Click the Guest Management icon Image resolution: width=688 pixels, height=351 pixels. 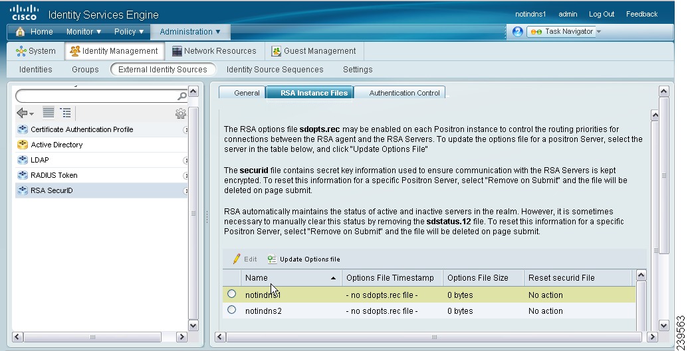(276, 51)
